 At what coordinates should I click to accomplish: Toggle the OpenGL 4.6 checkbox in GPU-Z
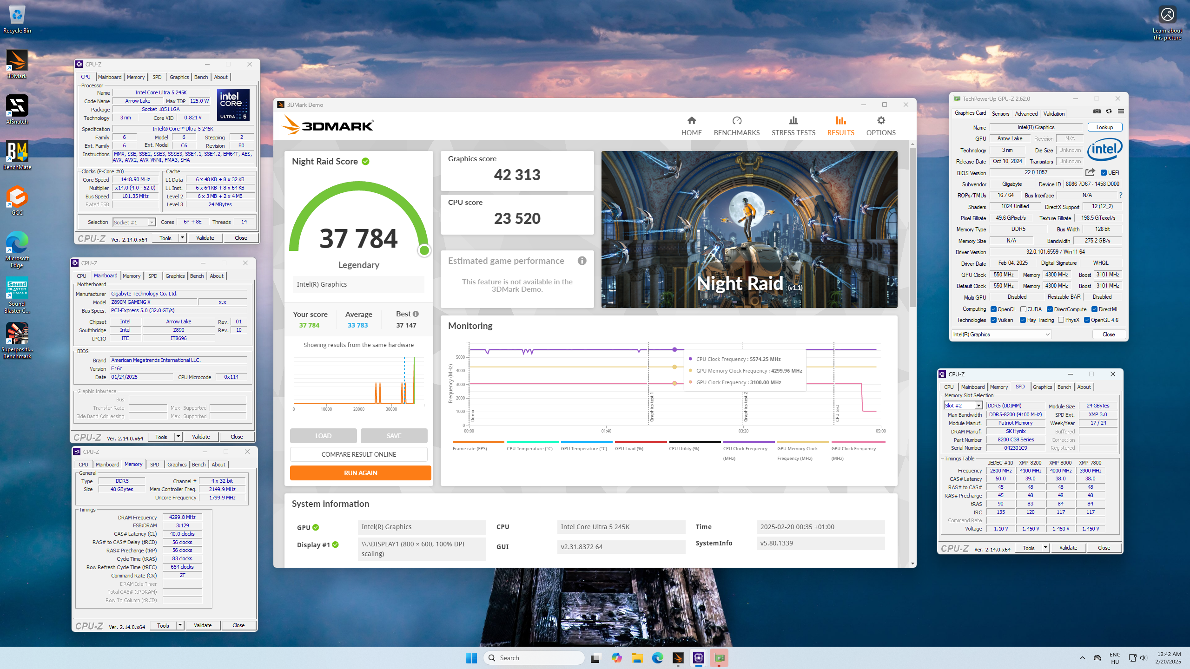click(x=1087, y=320)
